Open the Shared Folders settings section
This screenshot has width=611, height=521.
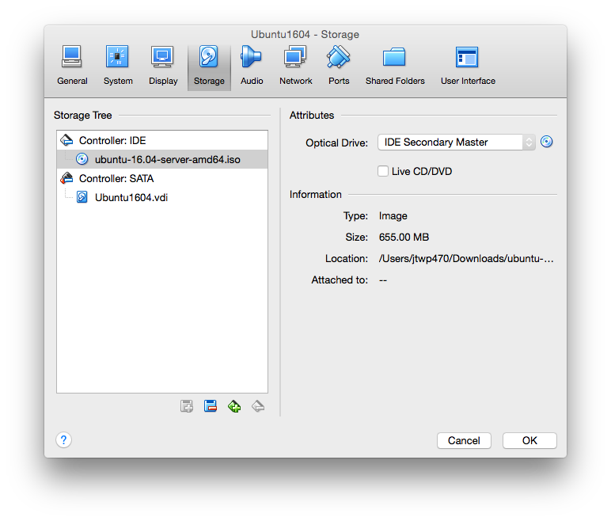395,65
